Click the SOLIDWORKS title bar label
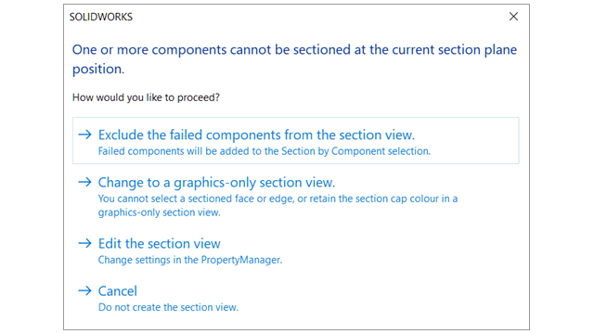This screenshot has height=334, width=594. coord(101,17)
